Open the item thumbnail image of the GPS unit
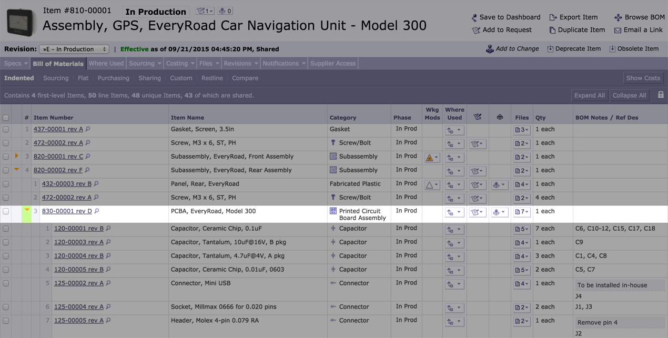Screen dimensions: 668x338 point(21,22)
